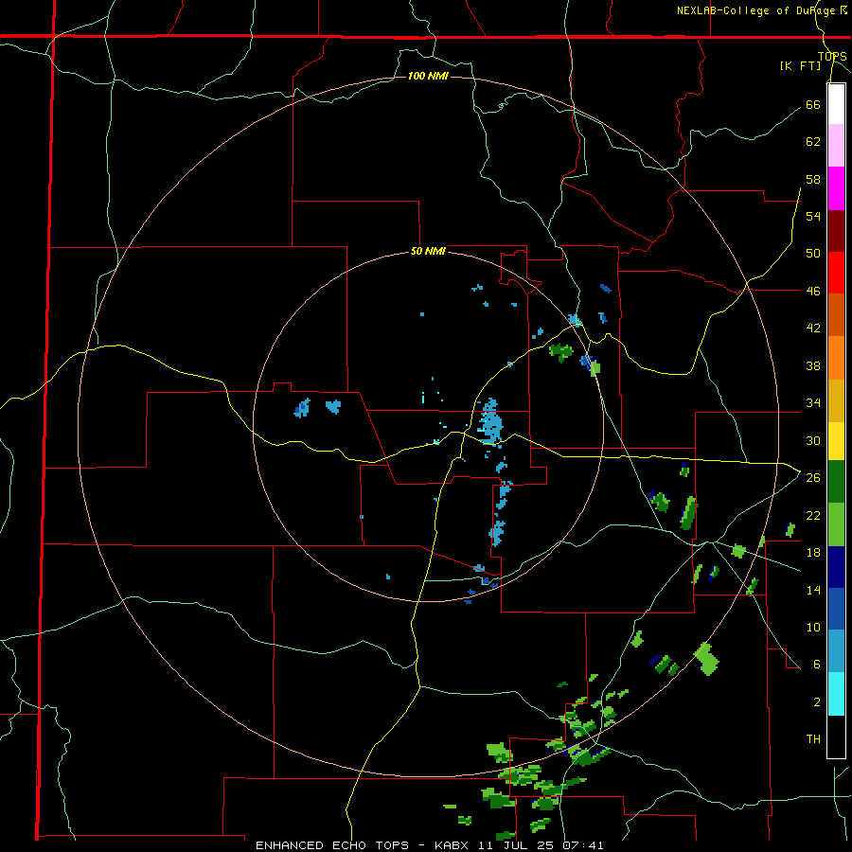Viewport: 852px width, 852px height.
Task: Click the bright red legend swatch
Action: [836, 273]
